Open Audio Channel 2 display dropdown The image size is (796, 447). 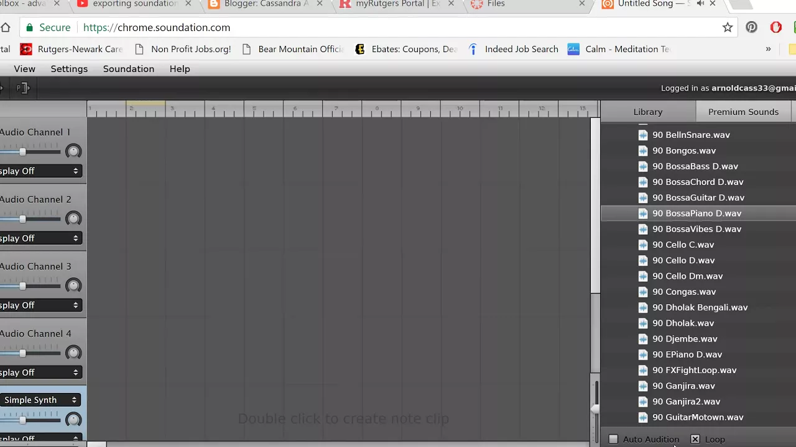coord(41,238)
